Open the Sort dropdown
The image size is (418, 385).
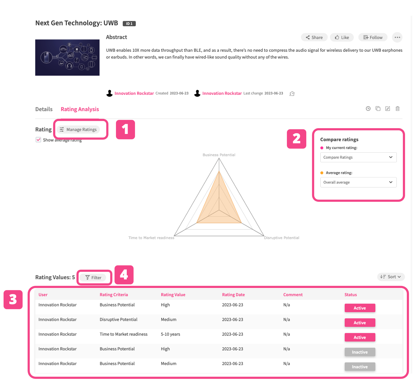click(x=391, y=277)
